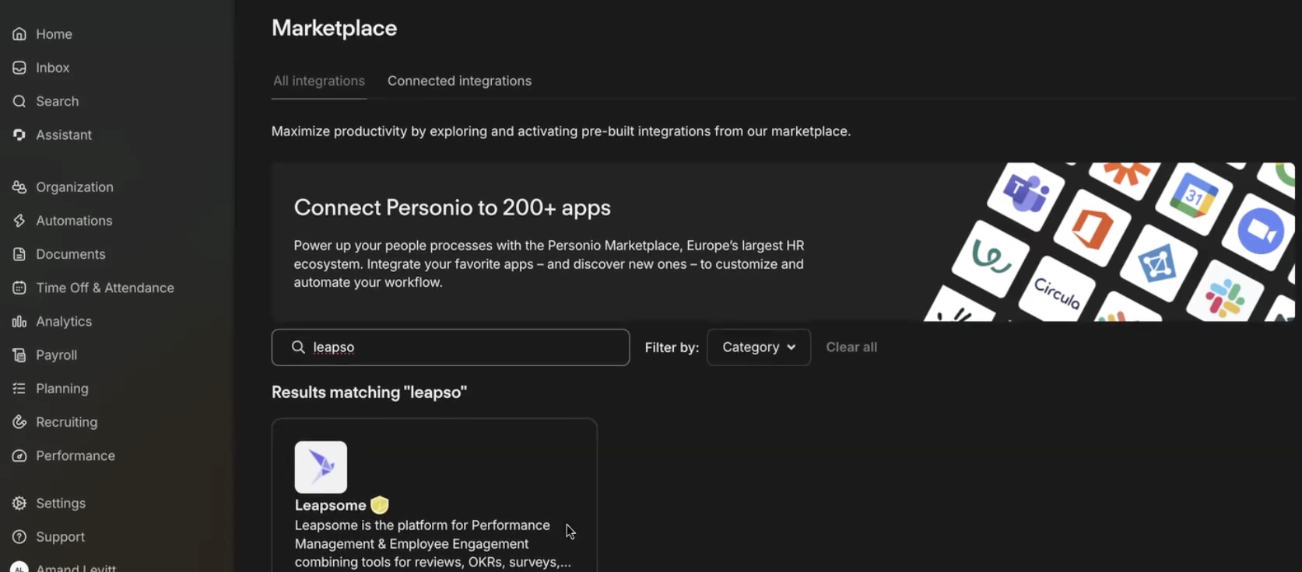Open Support question mark icon
1302x572 pixels.
19,537
